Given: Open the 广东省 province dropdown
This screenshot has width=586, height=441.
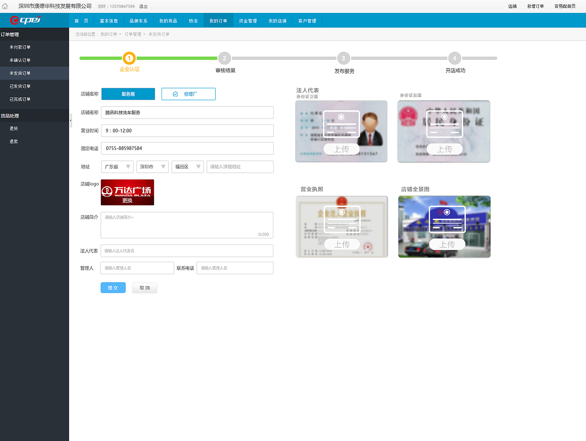Looking at the screenshot, I should click(117, 167).
